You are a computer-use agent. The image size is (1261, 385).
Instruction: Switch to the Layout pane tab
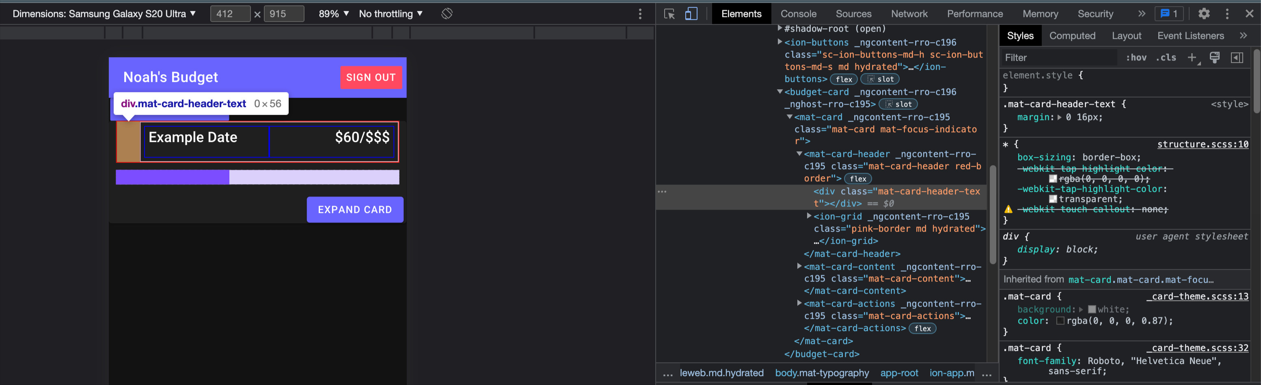pos(1126,36)
